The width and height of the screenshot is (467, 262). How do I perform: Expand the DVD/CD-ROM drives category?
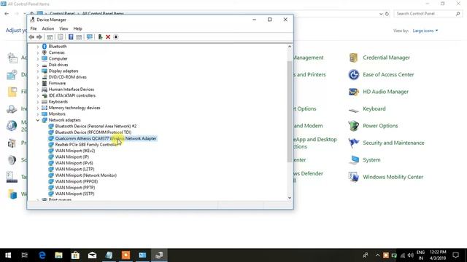38,77
